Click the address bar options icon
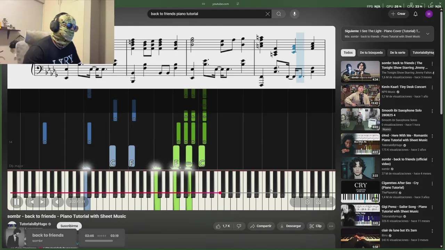The height and width of the screenshot is (250, 445). click(238, 4)
